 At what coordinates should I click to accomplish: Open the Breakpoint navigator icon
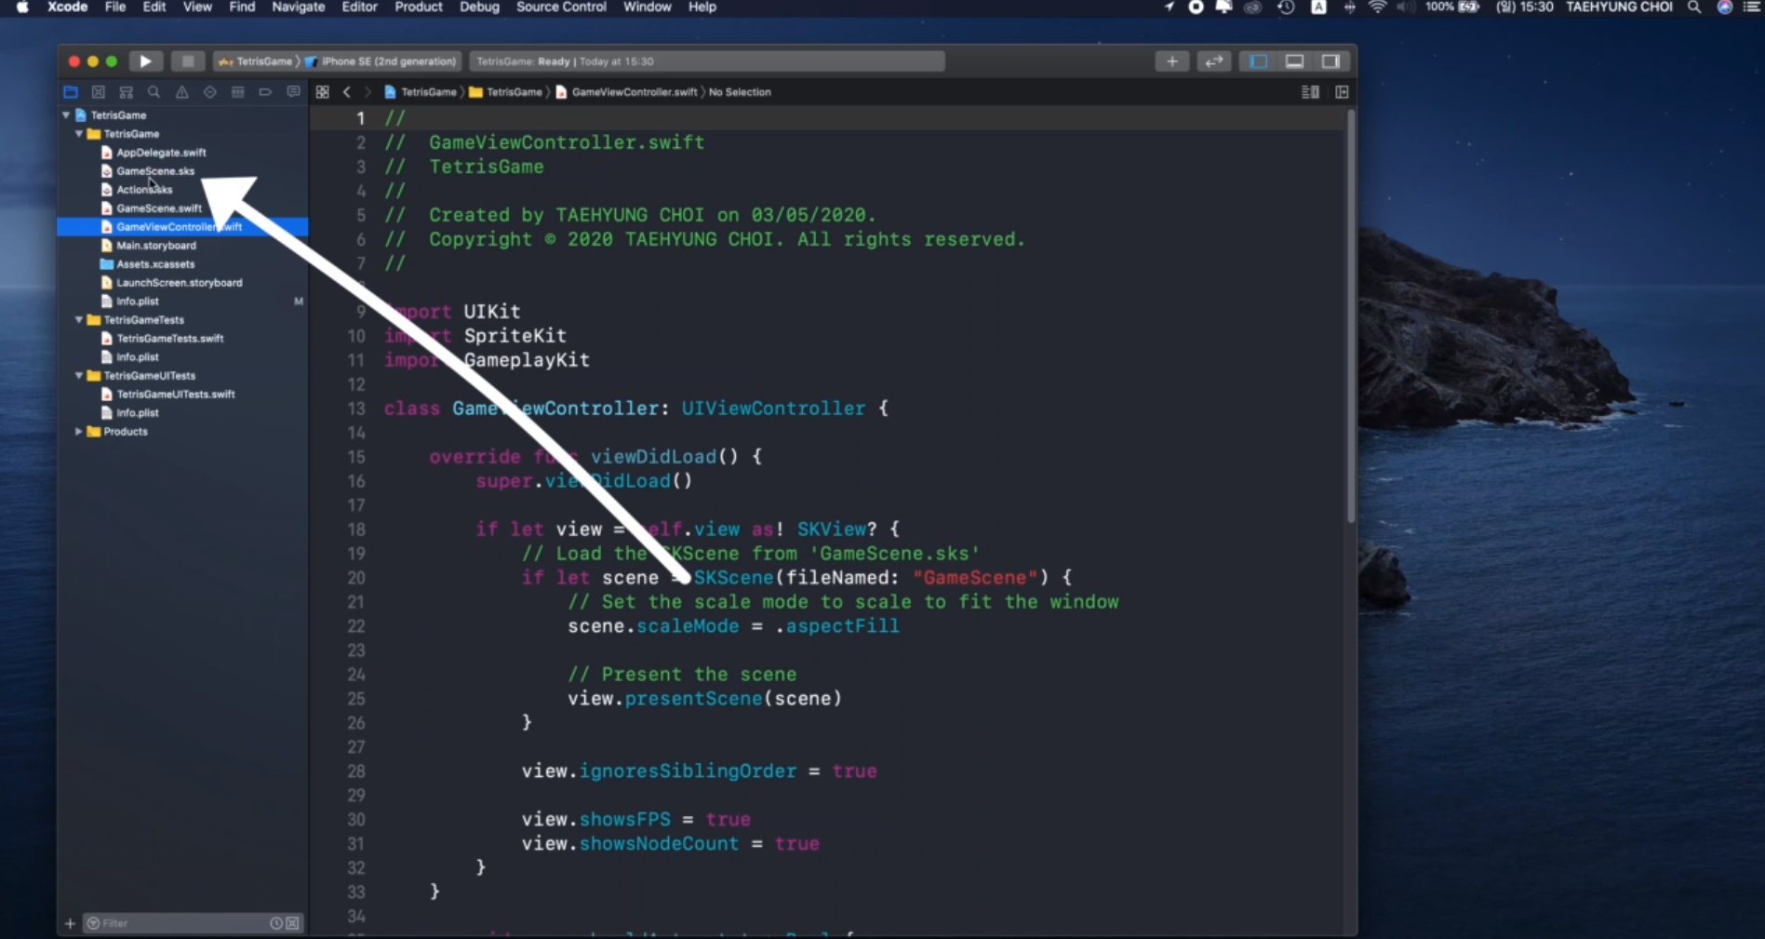click(265, 92)
